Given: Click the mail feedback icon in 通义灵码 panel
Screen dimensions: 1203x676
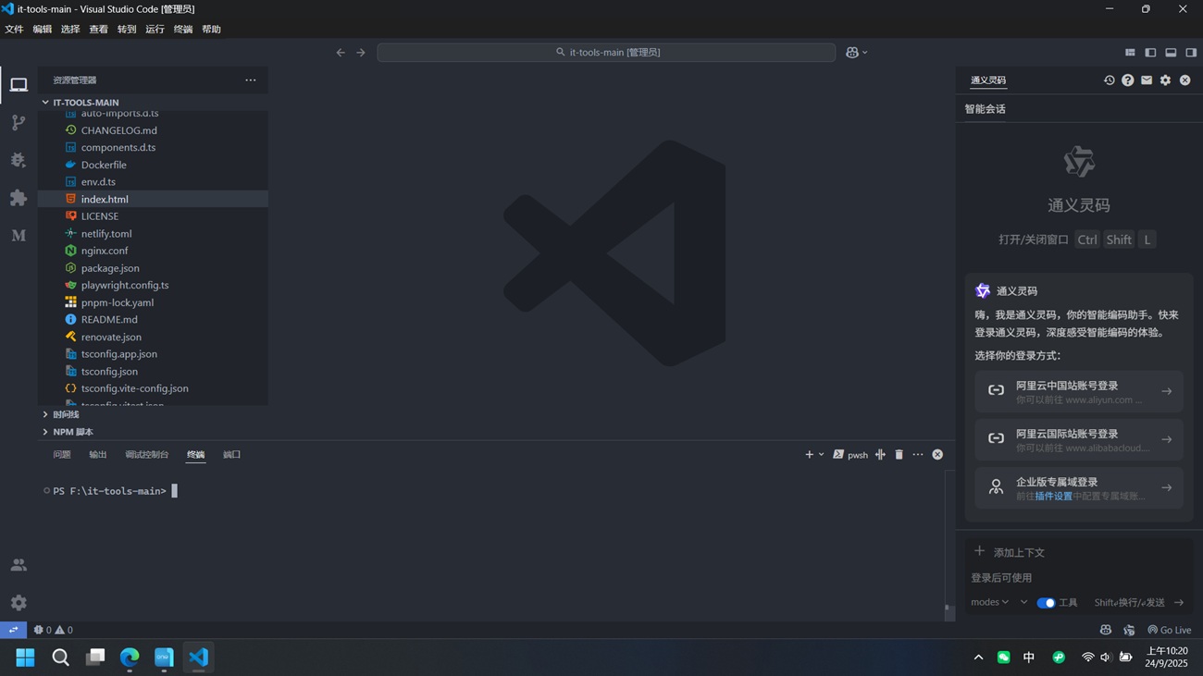Looking at the screenshot, I should pos(1147,80).
